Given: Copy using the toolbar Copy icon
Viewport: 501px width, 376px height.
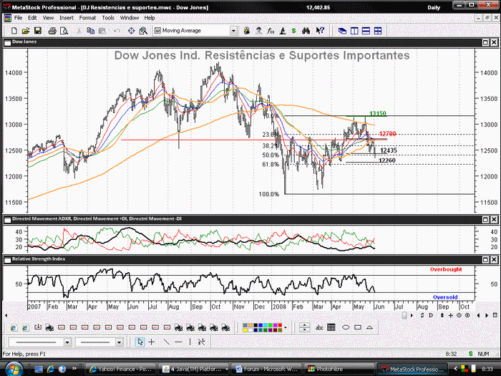Looking at the screenshot, I should (x=90, y=31).
